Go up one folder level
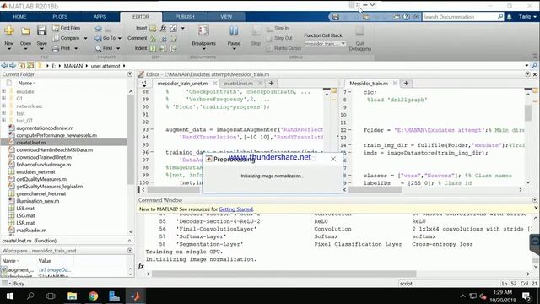Image resolution: width=540 pixels, height=304 pixels. [x=22, y=66]
